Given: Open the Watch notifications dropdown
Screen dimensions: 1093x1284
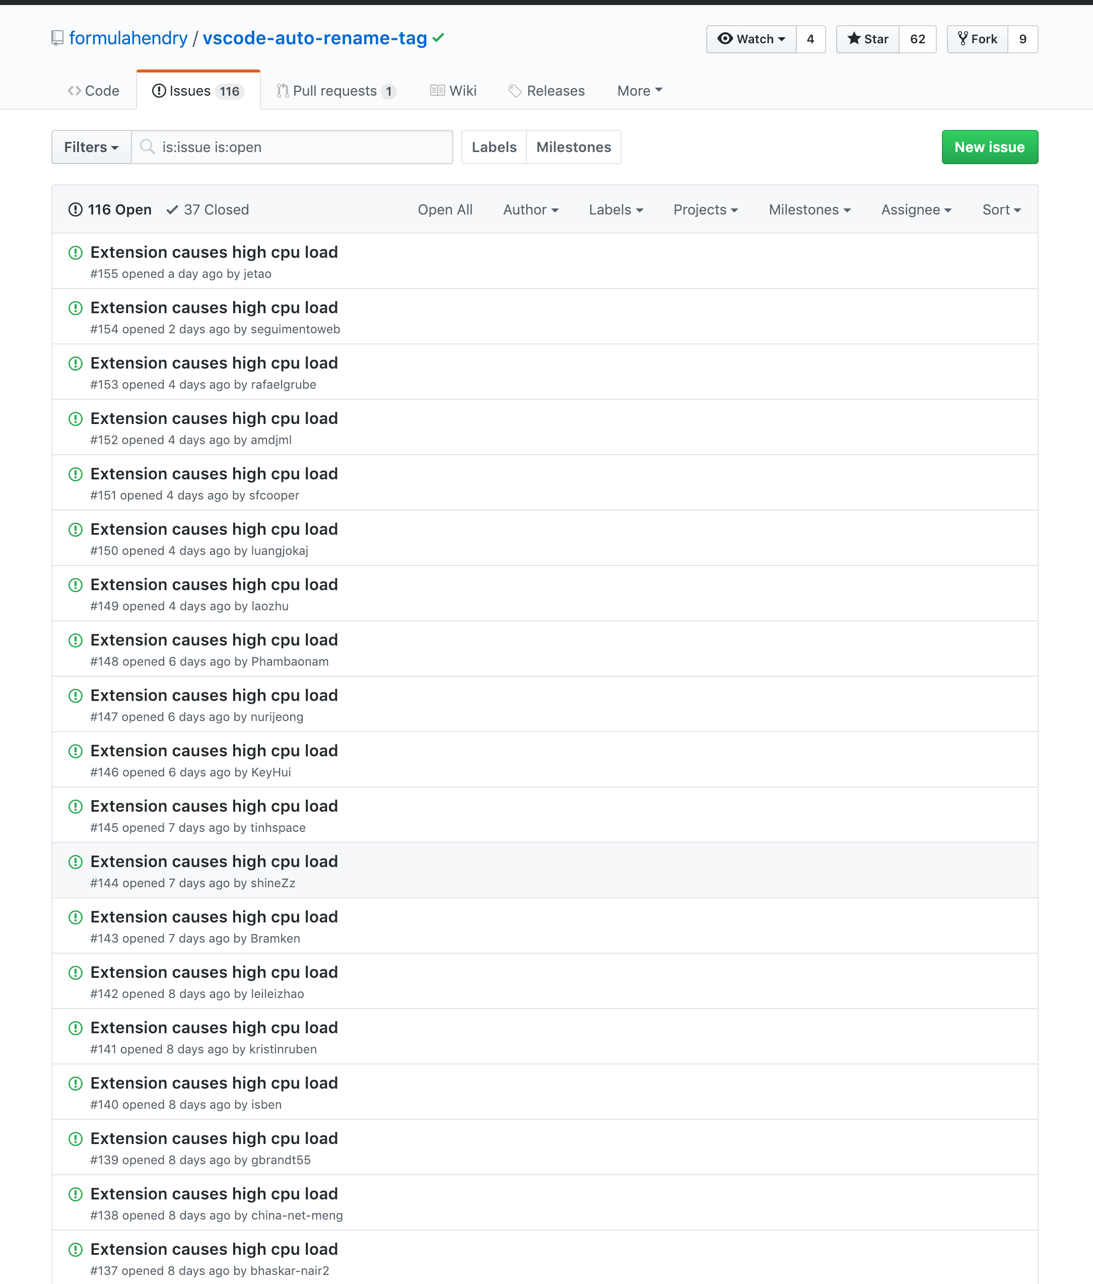Looking at the screenshot, I should point(751,39).
